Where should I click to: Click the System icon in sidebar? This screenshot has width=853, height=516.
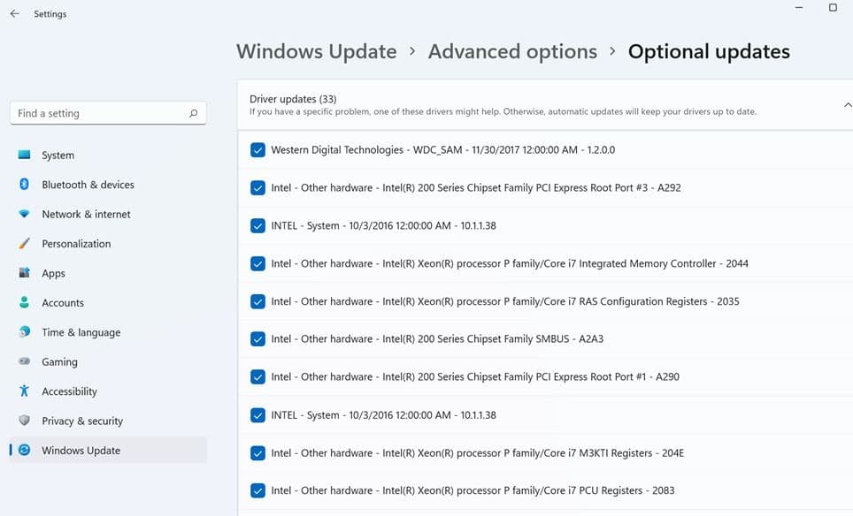(25, 155)
